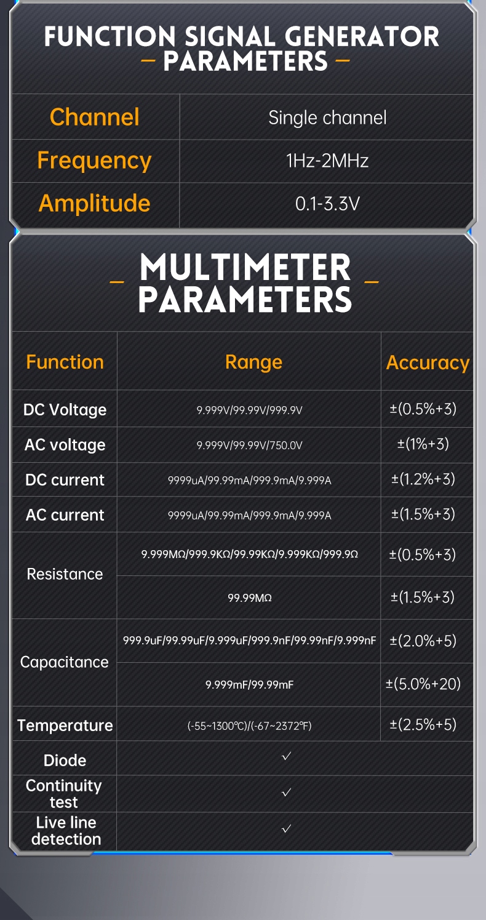Viewport: 486px width, 920px height.
Task: Select the Amplitude label
Action: point(94,203)
